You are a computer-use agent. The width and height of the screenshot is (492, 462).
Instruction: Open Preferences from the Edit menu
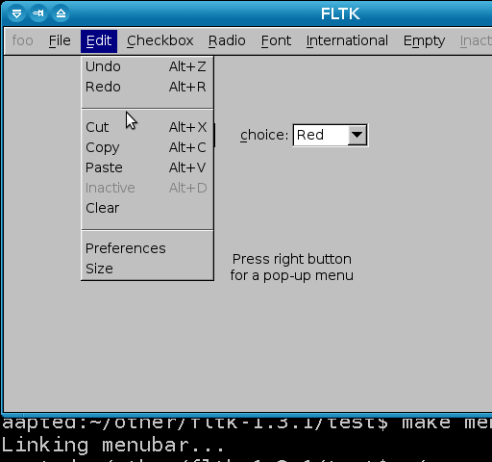click(x=147, y=248)
